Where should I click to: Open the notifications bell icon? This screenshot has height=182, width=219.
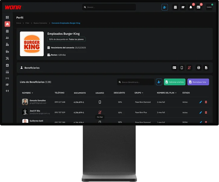(191, 7)
